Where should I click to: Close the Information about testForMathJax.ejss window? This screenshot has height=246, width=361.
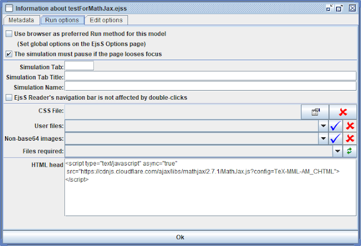pos(352,8)
